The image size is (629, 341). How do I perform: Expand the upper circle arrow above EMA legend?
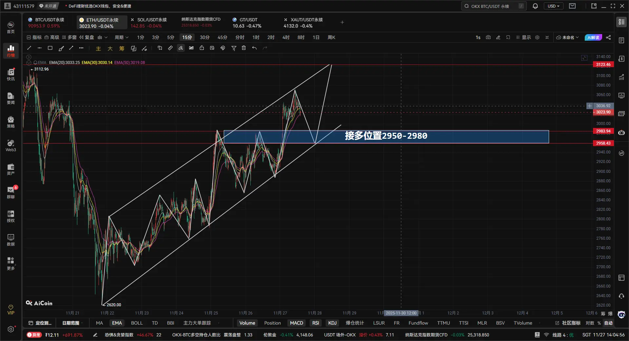coord(29,57)
